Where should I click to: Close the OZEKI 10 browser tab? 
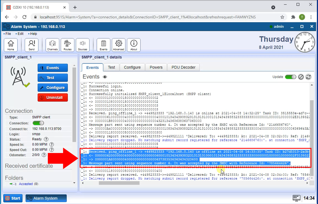[65, 7]
